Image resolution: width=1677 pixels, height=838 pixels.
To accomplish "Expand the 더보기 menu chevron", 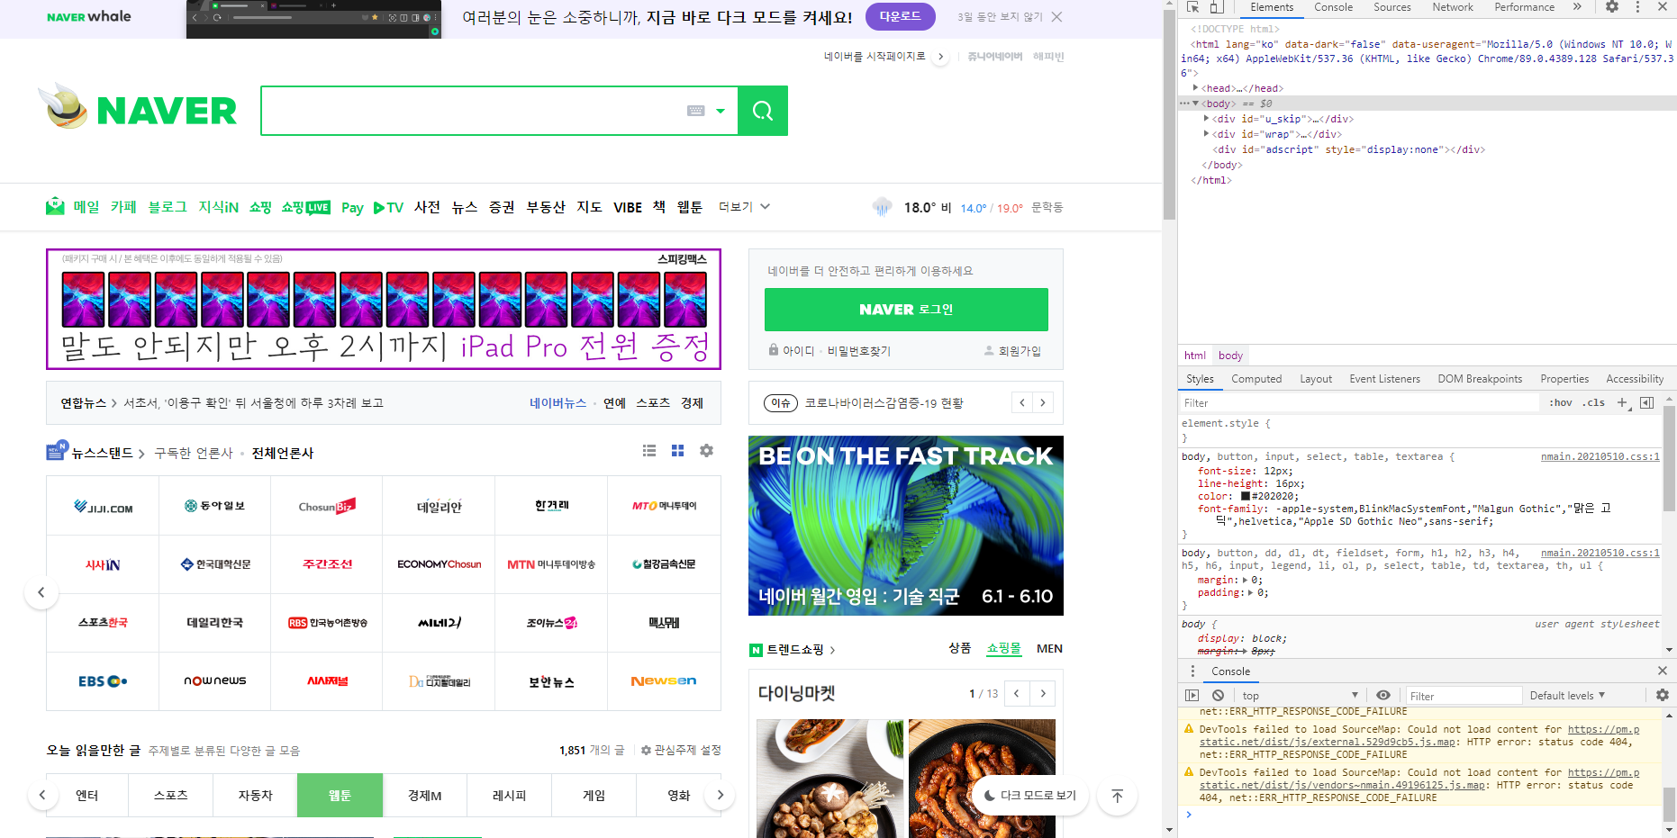I will (766, 207).
